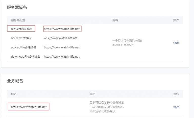The height and width of the screenshot is (118, 194).
Task: Click the 本月还可修改5次 remaining count text
Action: tap(123, 45)
